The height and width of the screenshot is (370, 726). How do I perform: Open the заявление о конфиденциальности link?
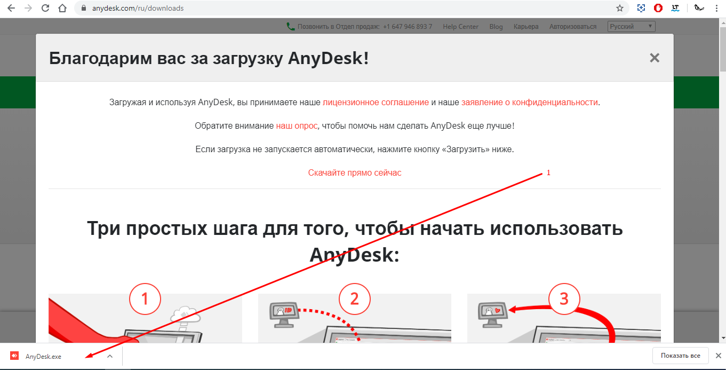529,102
